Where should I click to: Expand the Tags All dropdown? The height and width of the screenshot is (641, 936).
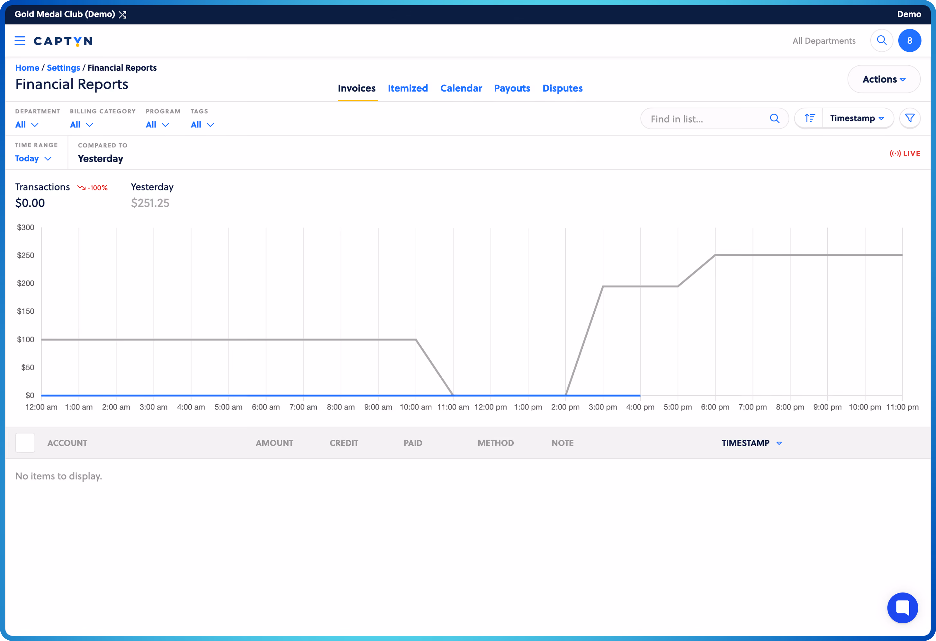[x=202, y=125]
